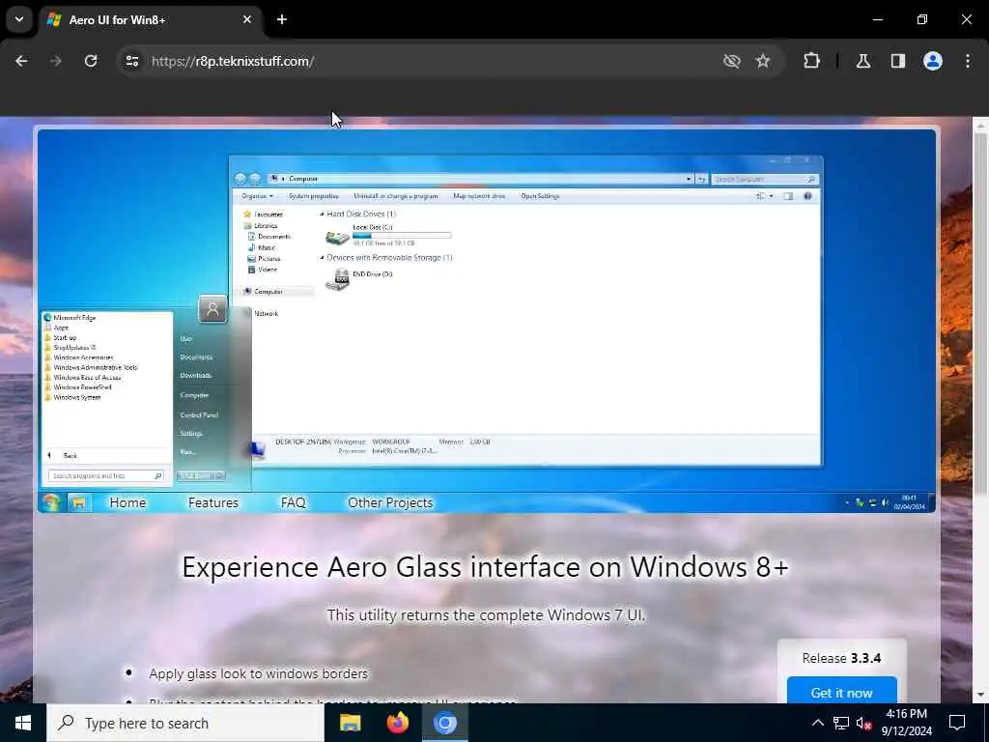
Task: Open Chrome Labs flask icon
Action: click(x=863, y=61)
